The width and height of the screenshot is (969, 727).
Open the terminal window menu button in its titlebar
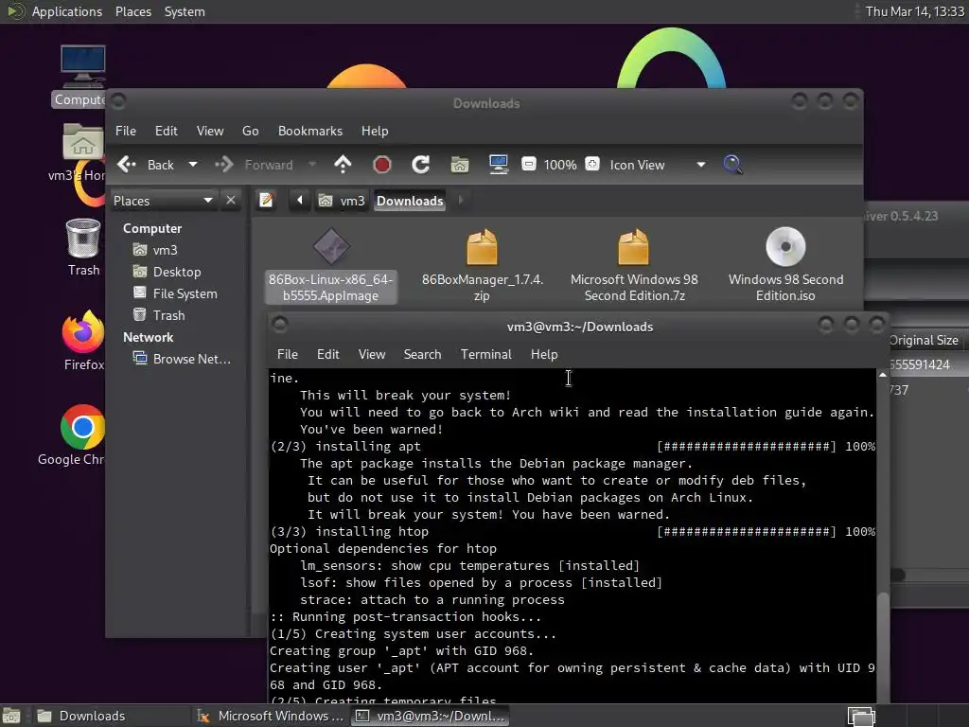(280, 324)
